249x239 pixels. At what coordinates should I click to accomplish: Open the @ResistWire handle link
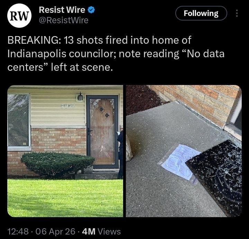64,20
